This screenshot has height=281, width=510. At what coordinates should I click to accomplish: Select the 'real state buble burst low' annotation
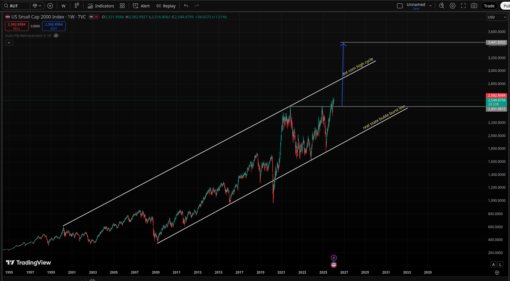point(384,117)
